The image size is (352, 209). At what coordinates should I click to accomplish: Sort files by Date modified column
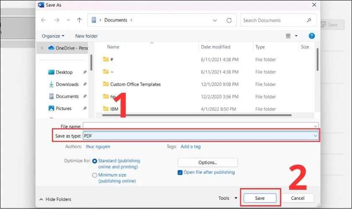coord(215,47)
